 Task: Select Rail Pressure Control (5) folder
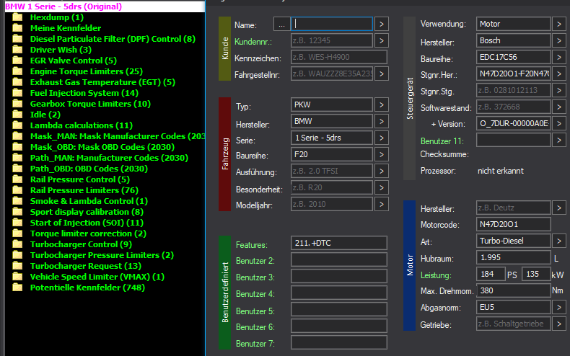80,179
